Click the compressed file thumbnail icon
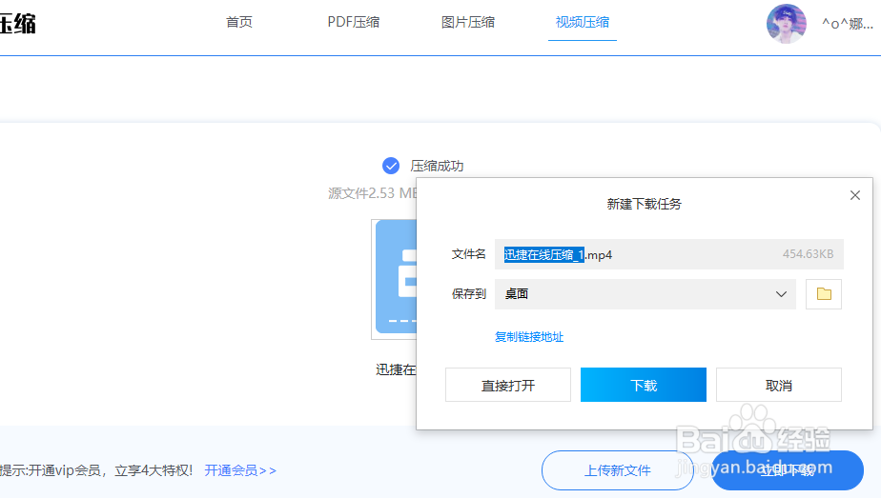Viewport: 881px width, 498px height. point(395,278)
